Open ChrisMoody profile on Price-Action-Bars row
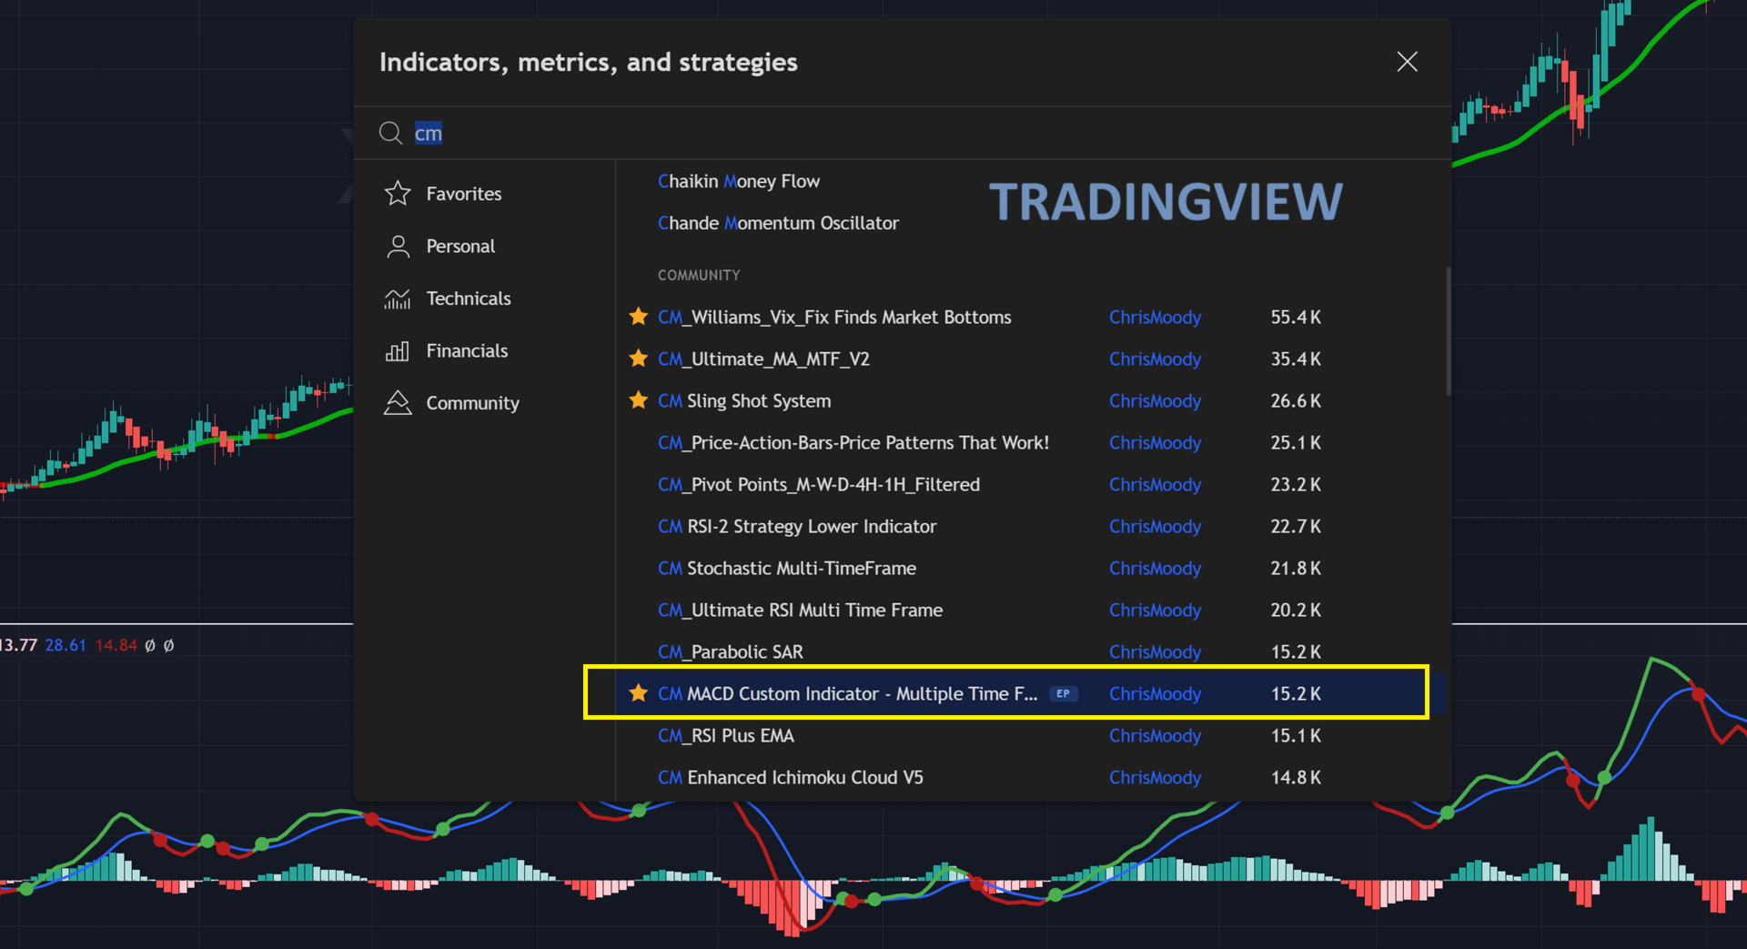Viewport: 1747px width, 949px height. tap(1155, 443)
